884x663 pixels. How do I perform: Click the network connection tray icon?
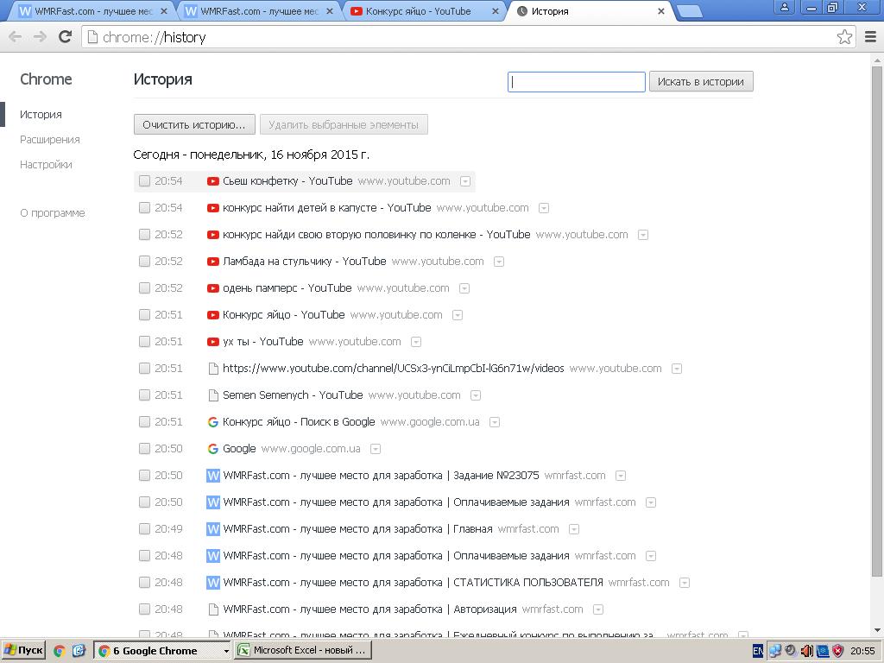775,651
